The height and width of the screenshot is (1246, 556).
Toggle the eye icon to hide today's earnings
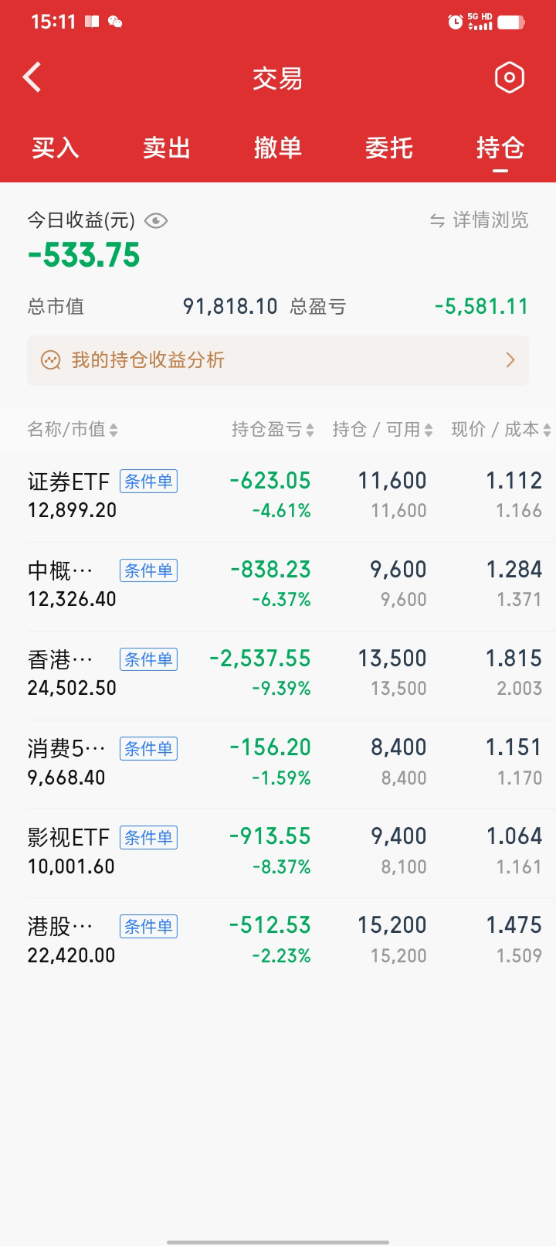point(155,221)
